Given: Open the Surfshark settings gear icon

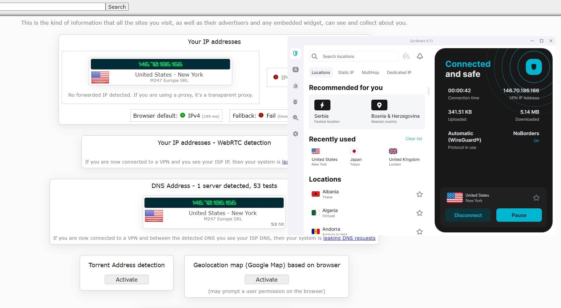Looking at the screenshot, I should click(296, 134).
